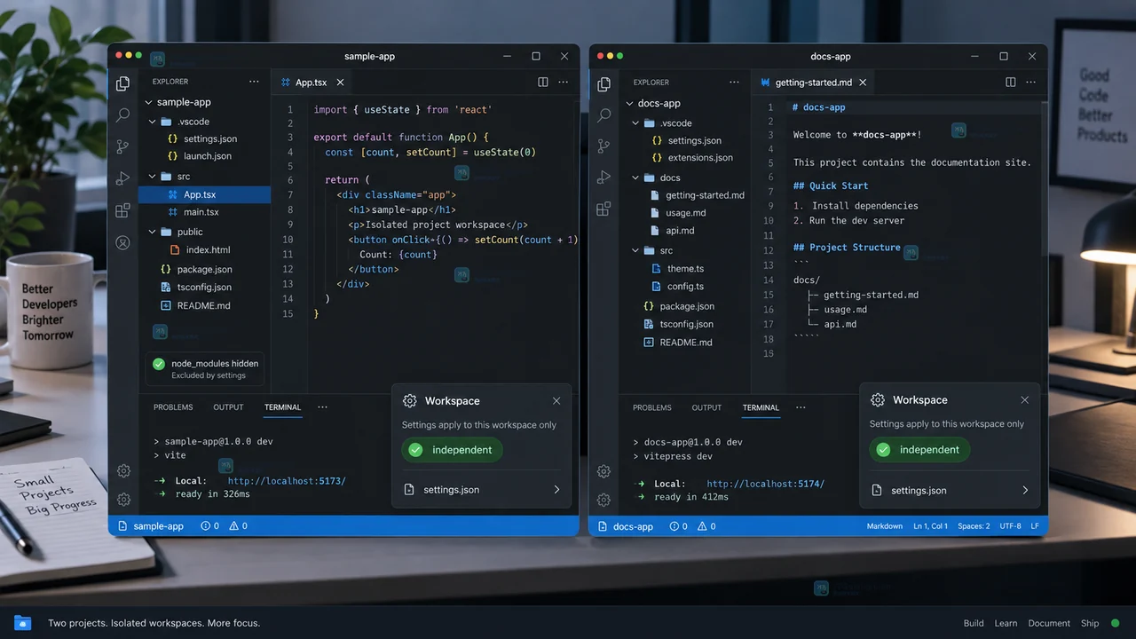This screenshot has height=639, width=1136.
Task: Click Manage gear at bottom of docs-app activity bar
Action: [603, 501]
